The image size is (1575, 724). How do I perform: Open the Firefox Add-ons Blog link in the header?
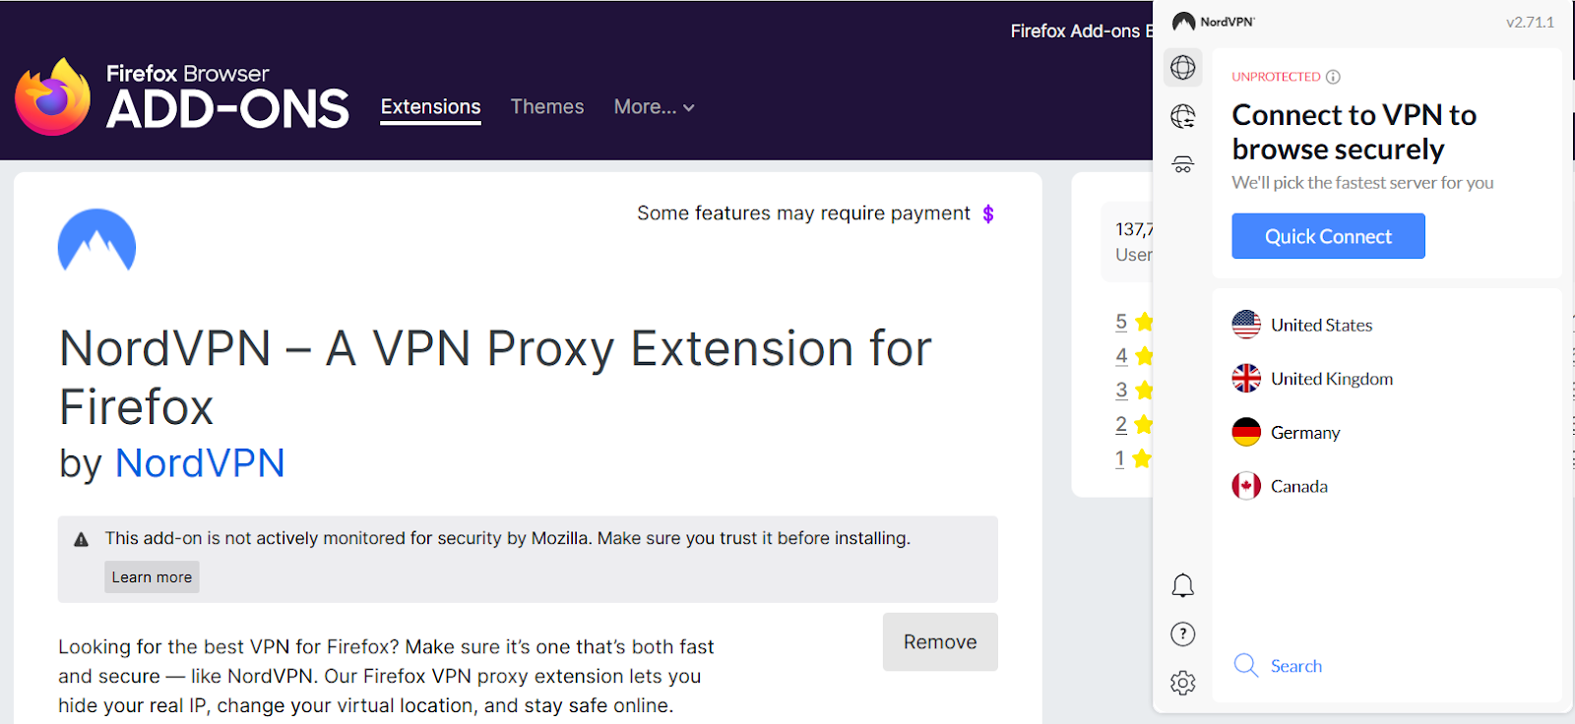(1081, 31)
